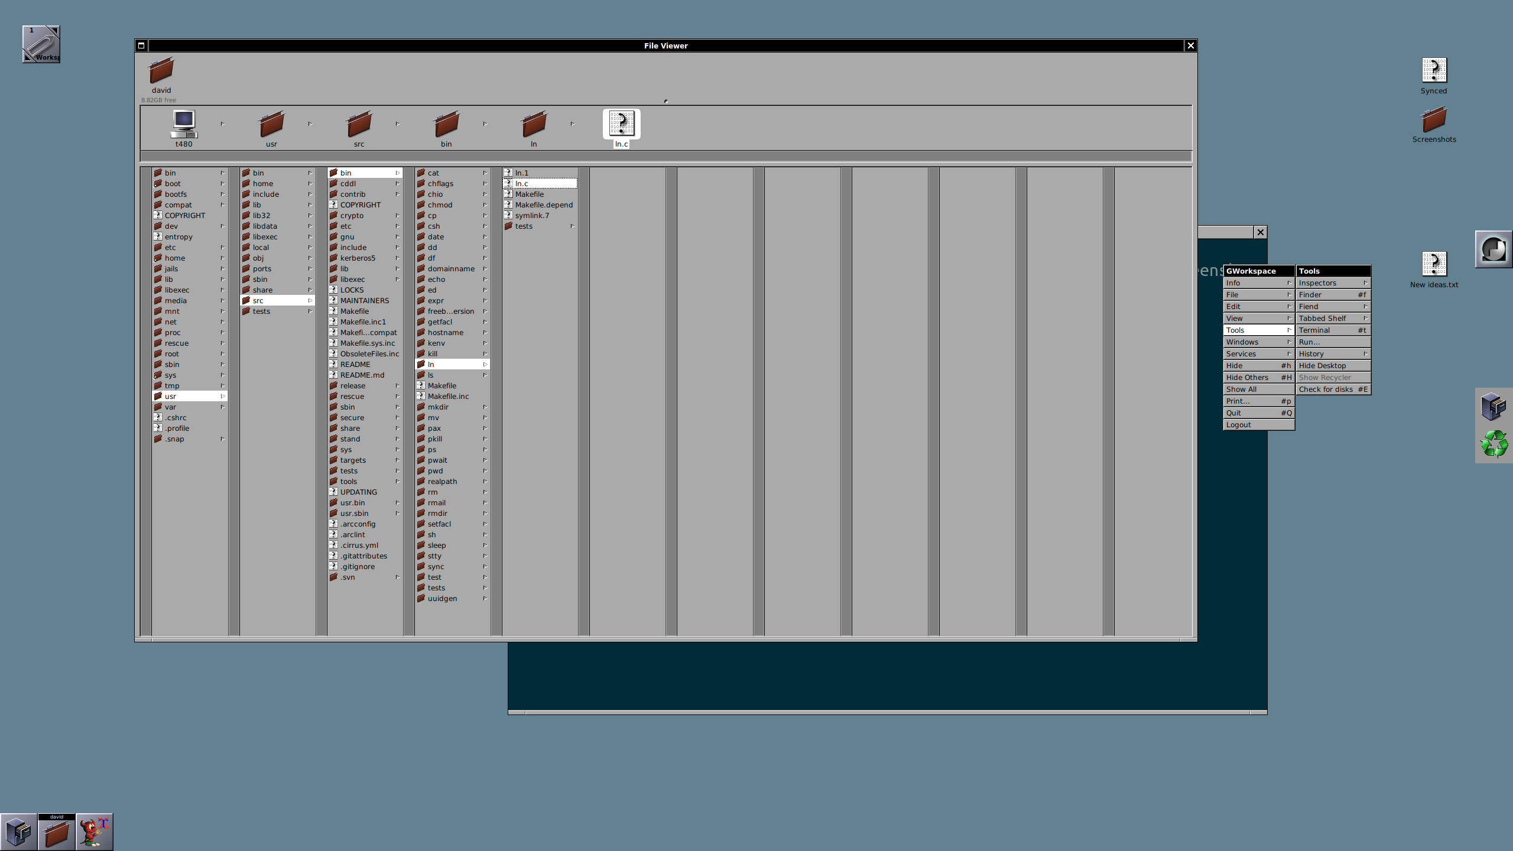Viewport: 1513px width, 851px height.
Task: Open the t480 computer icon in the shelf
Action: coord(183,124)
